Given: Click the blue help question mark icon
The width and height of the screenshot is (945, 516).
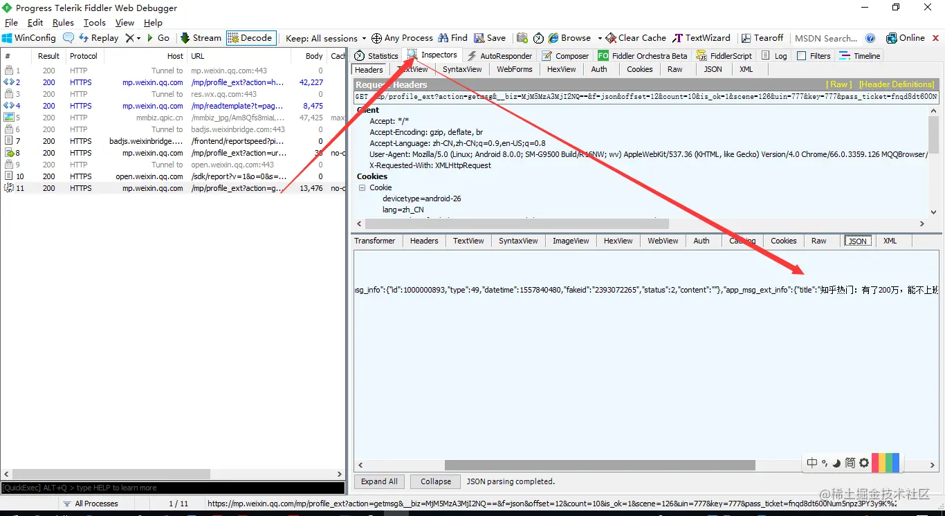Looking at the screenshot, I should (870, 38).
